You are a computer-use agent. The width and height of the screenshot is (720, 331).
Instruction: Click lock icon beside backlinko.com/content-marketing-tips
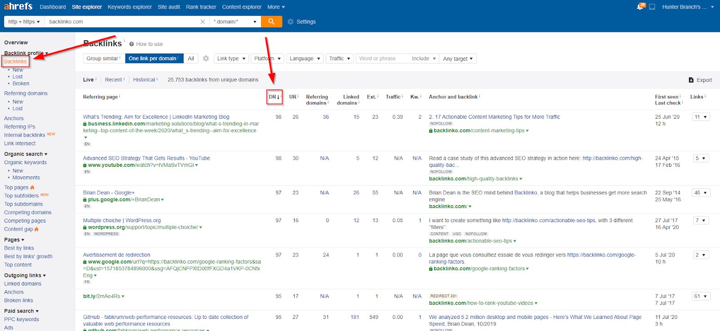(431, 131)
